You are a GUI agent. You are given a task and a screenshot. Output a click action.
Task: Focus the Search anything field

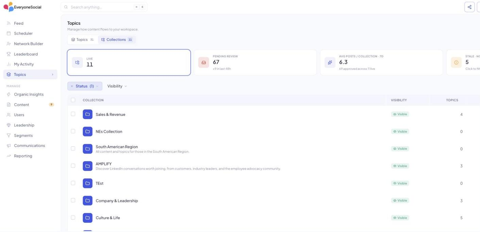click(x=104, y=7)
